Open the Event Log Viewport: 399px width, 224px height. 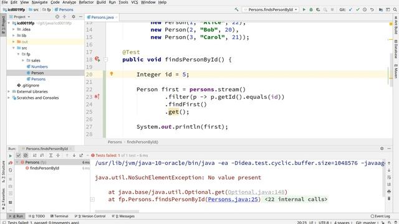(380, 216)
